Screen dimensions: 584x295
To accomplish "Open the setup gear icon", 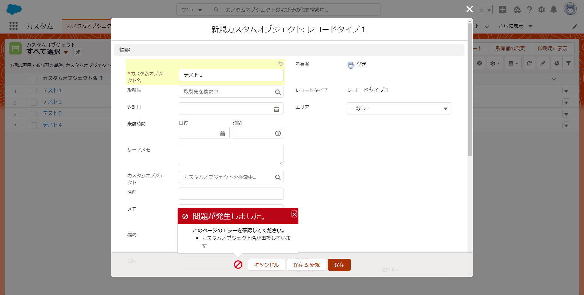I will tap(541, 10).
